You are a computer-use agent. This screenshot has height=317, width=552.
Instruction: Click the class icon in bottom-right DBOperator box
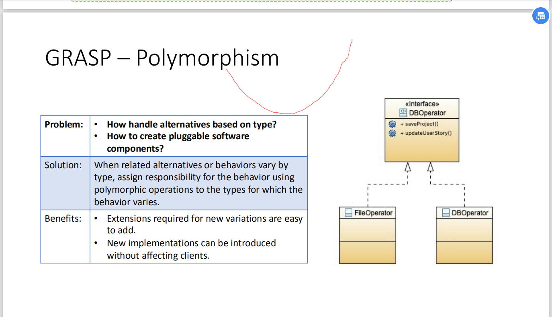446,213
